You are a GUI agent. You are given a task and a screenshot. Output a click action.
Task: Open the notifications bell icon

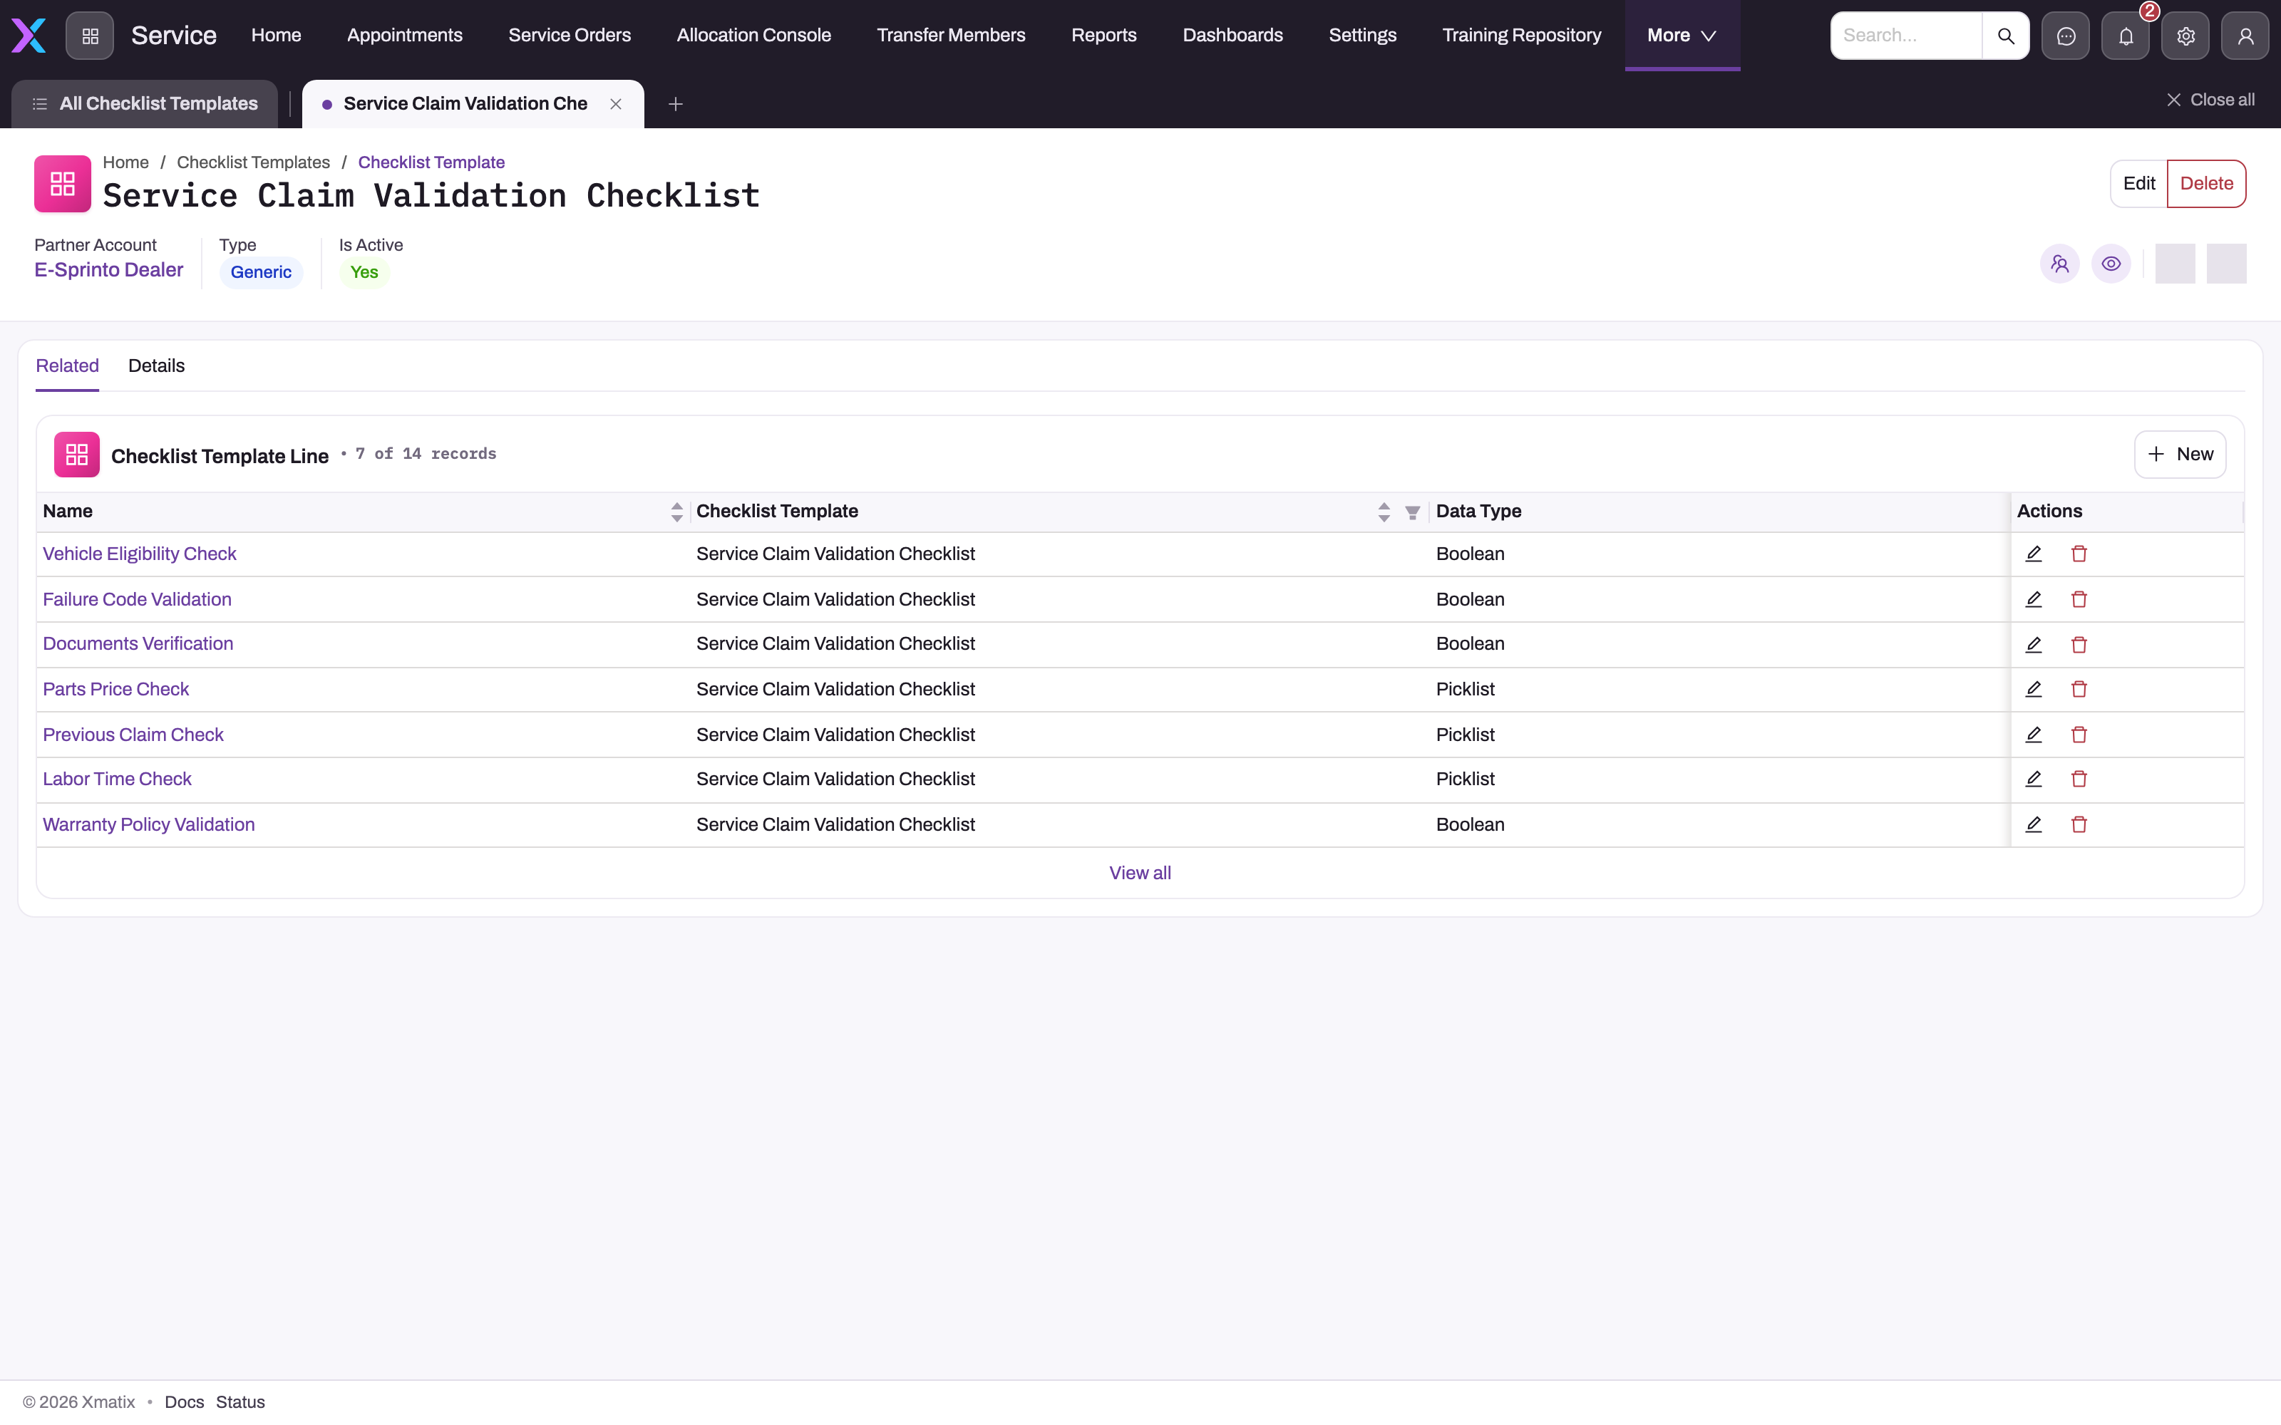tap(2126, 36)
